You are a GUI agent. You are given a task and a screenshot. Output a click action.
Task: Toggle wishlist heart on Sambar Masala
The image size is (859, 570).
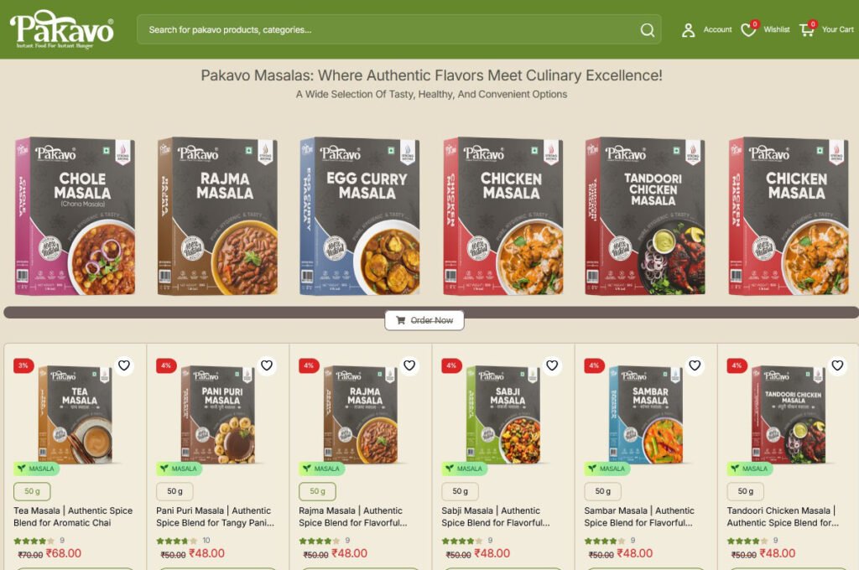click(x=695, y=365)
